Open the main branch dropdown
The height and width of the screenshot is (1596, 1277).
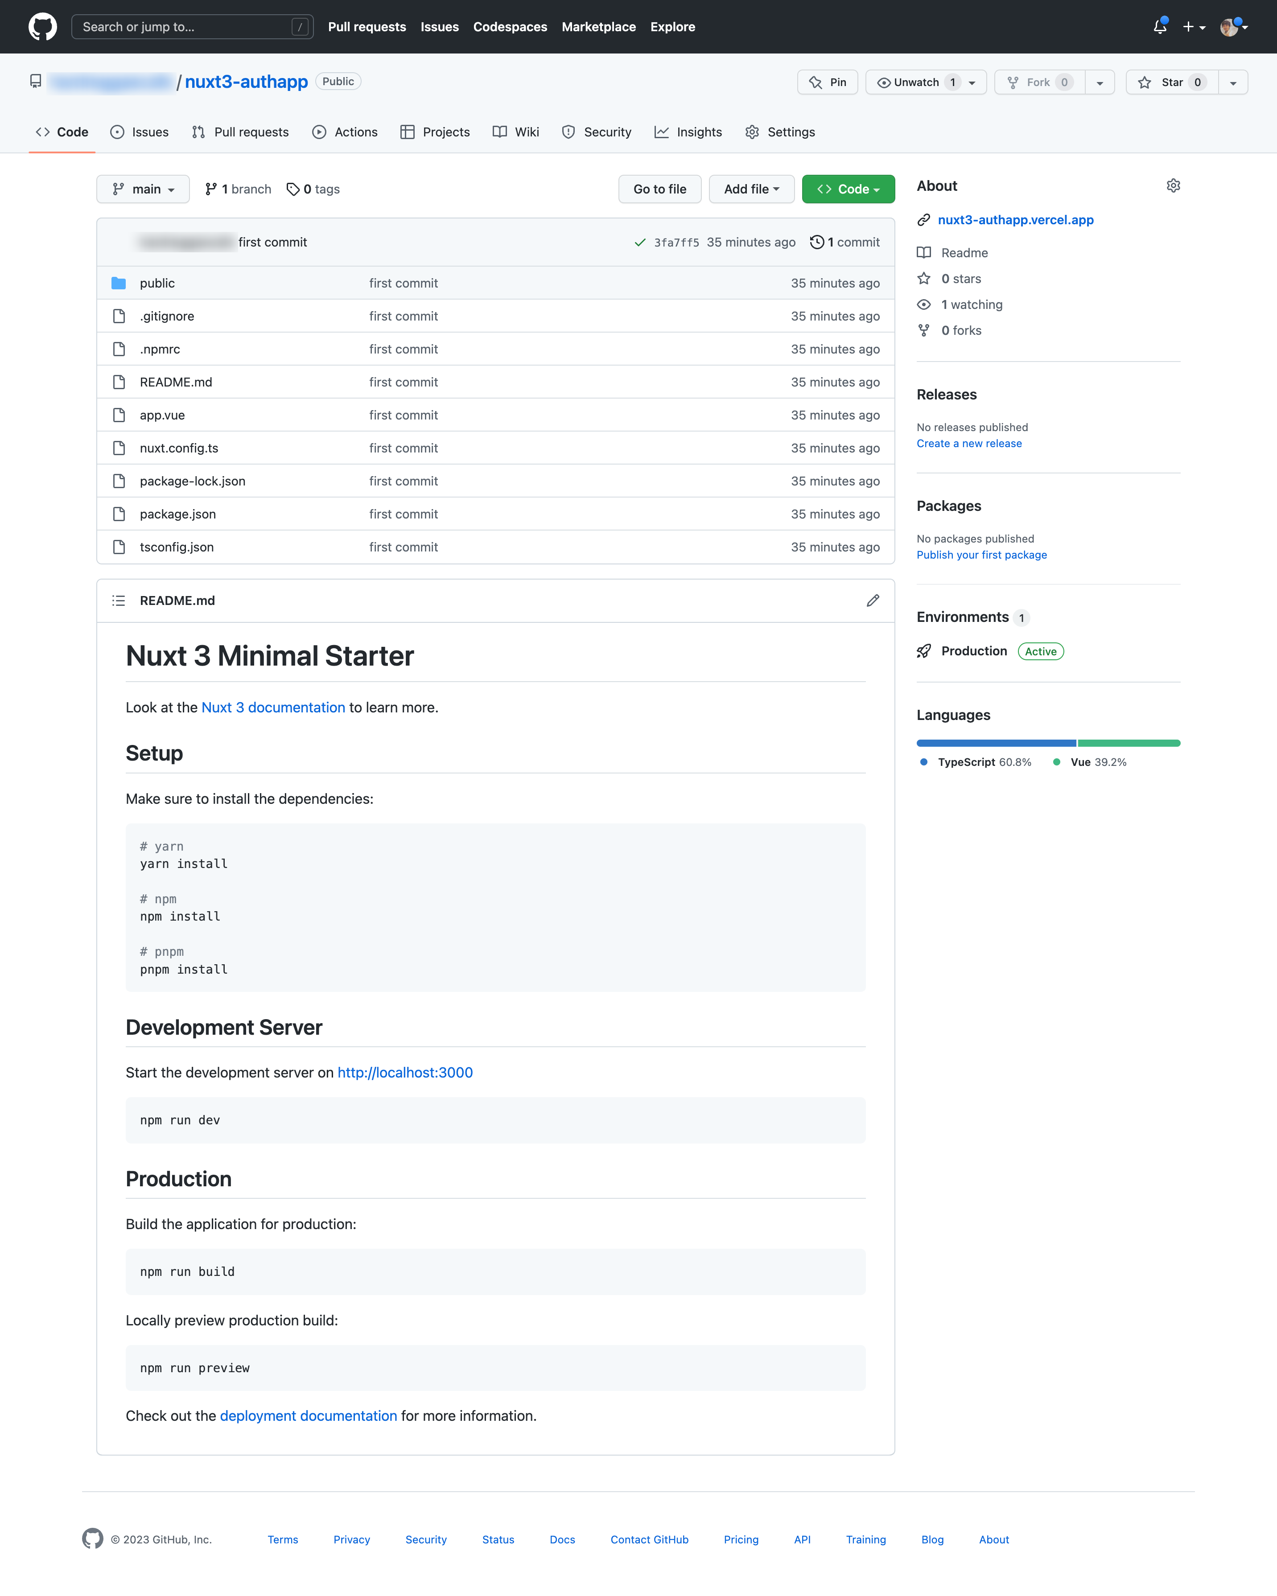[143, 189]
